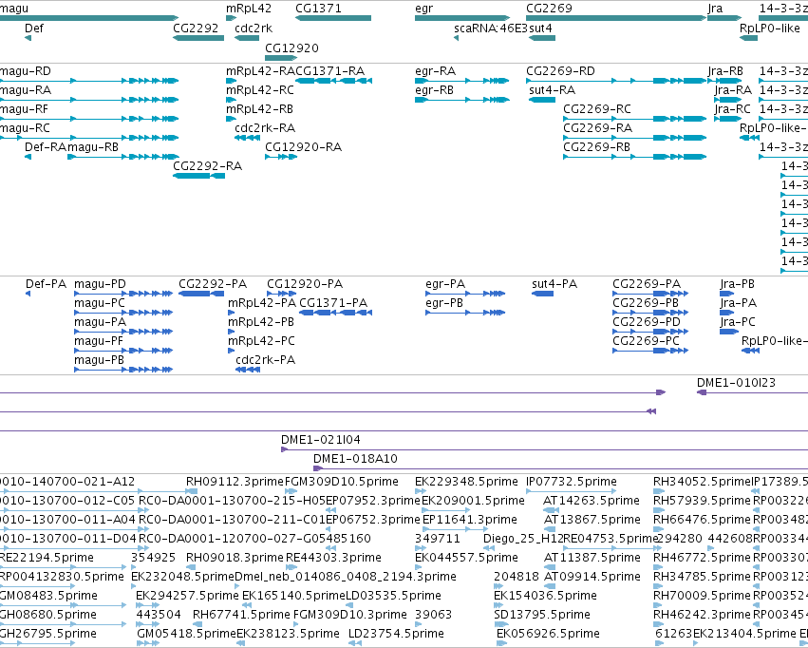808x648 pixels.
Task: Select the CG12920 gene label
Action: click(291, 48)
